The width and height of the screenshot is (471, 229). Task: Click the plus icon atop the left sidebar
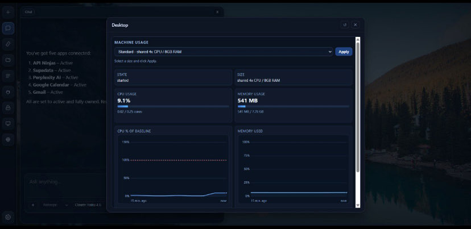(x=8, y=13)
